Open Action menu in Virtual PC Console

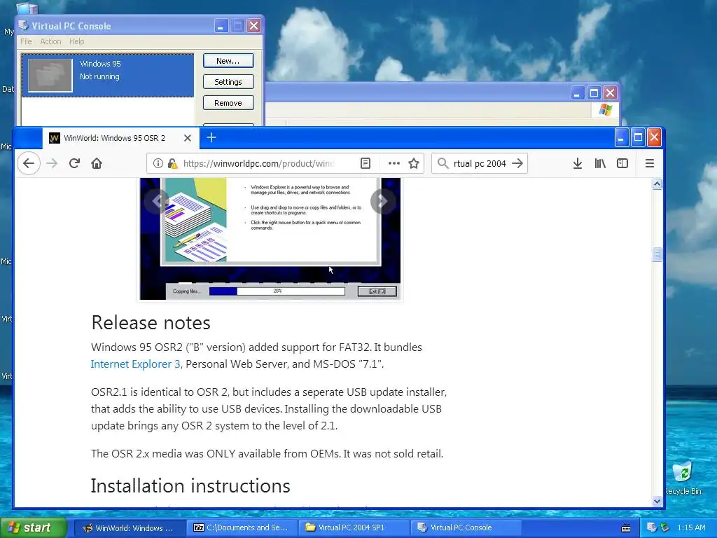(x=50, y=41)
